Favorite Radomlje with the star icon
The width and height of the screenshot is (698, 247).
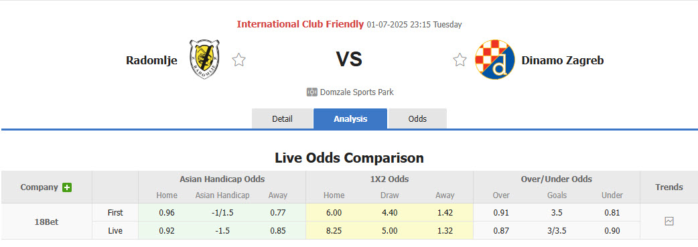239,60
